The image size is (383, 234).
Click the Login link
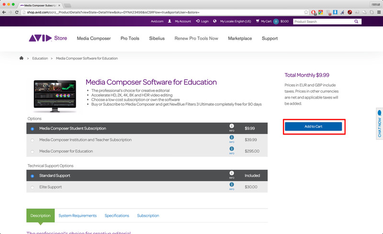(x=205, y=21)
